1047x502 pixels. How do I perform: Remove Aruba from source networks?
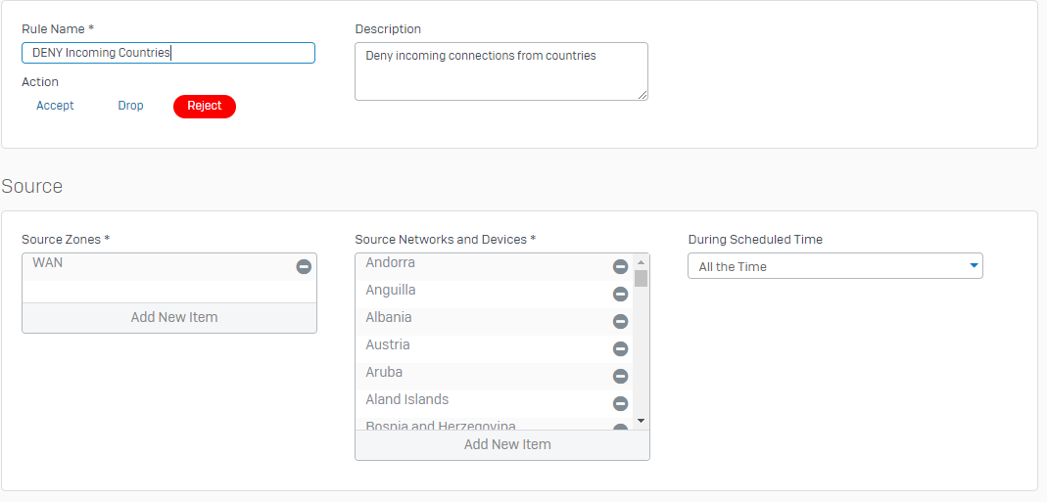point(620,377)
